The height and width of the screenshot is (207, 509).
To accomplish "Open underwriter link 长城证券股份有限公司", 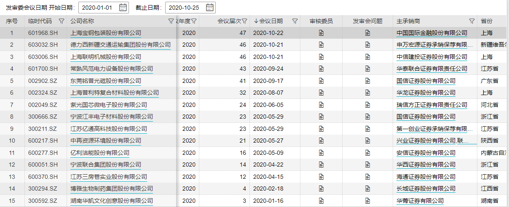I will pyautogui.click(x=426, y=188).
